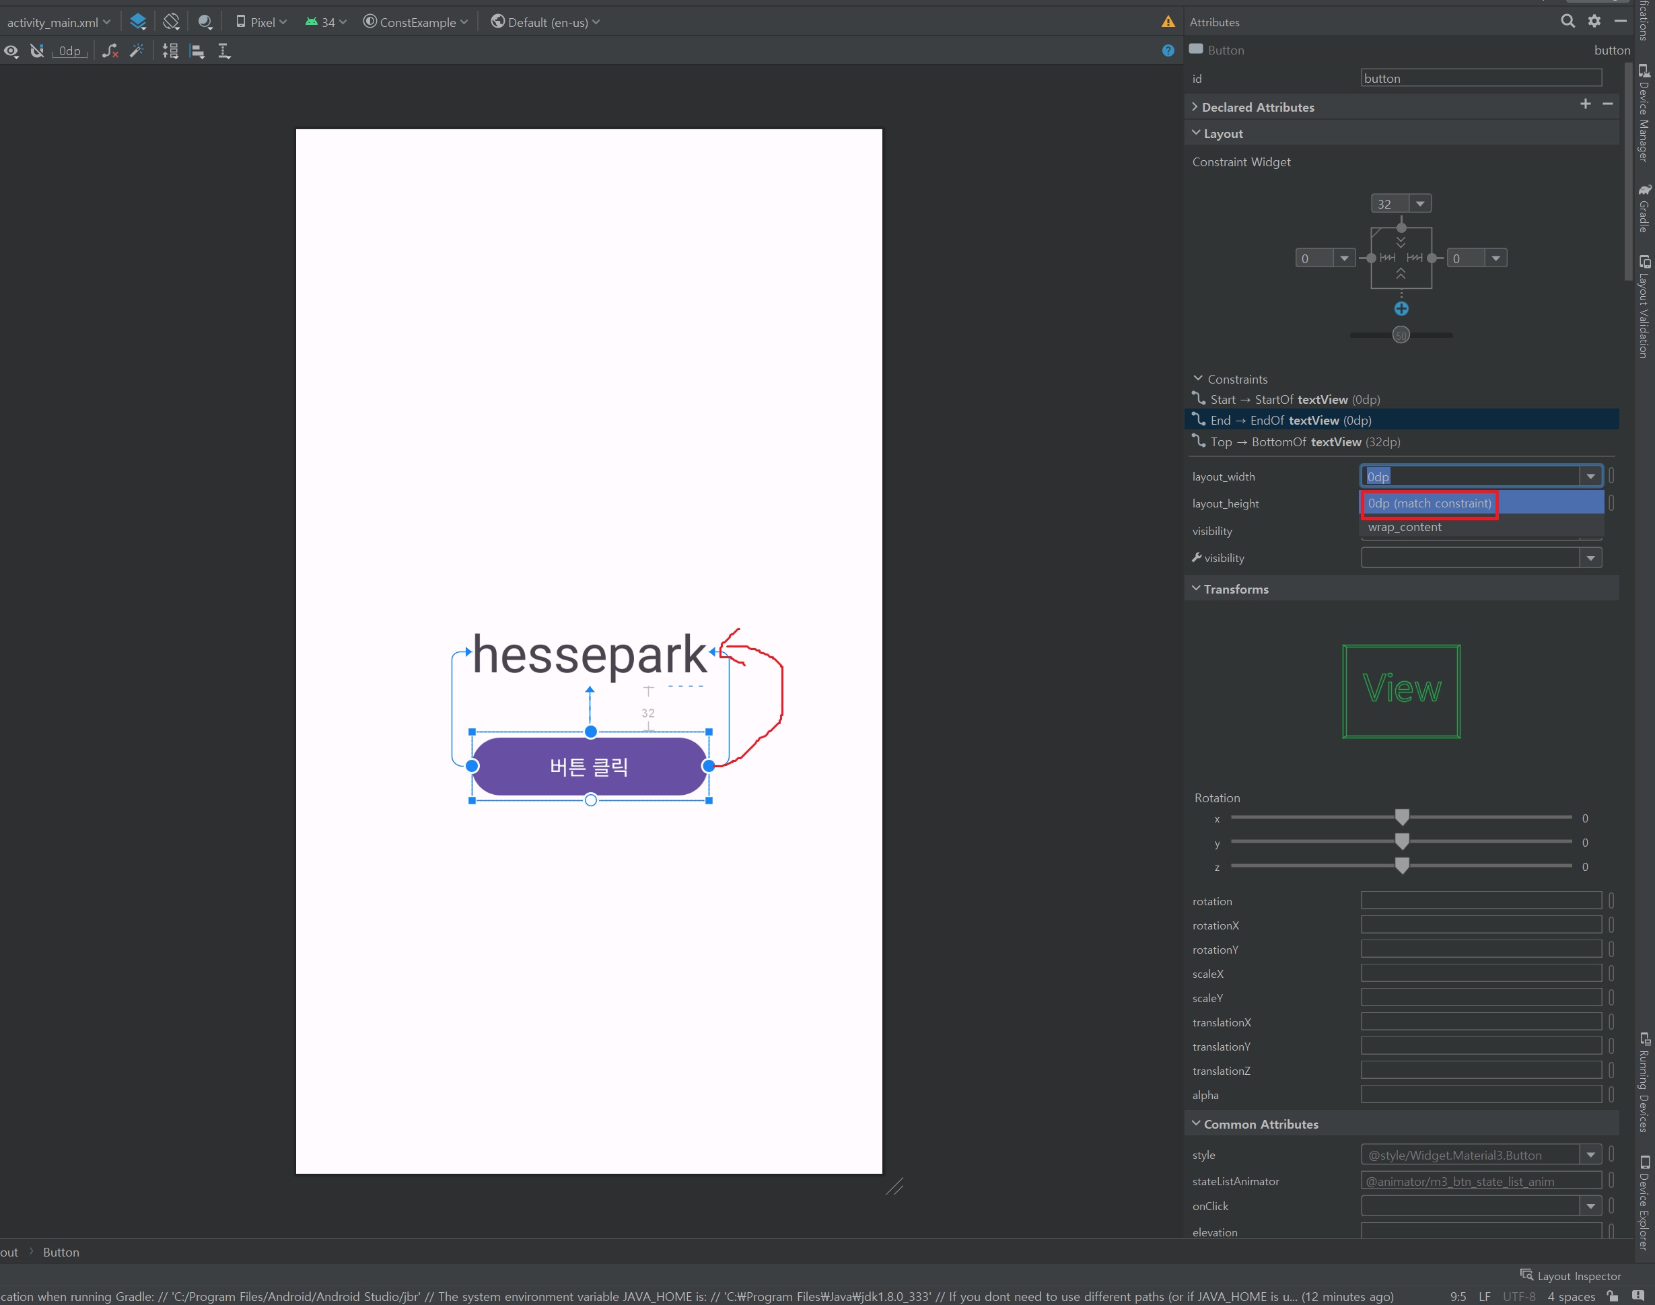Viewport: 1655px width, 1305px height.
Task: Open the Align options icon
Action: point(197,51)
